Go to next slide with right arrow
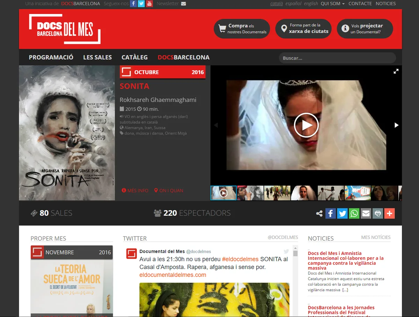This screenshot has width=419, height=317. point(396,125)
